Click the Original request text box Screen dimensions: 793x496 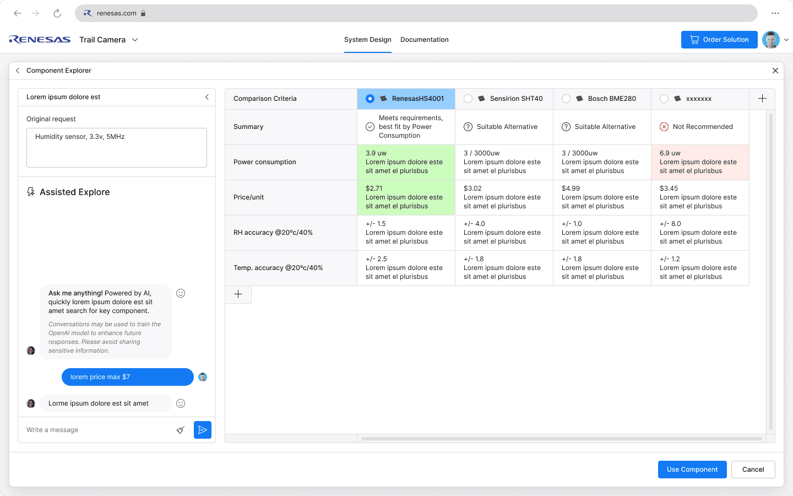(117, 148)
